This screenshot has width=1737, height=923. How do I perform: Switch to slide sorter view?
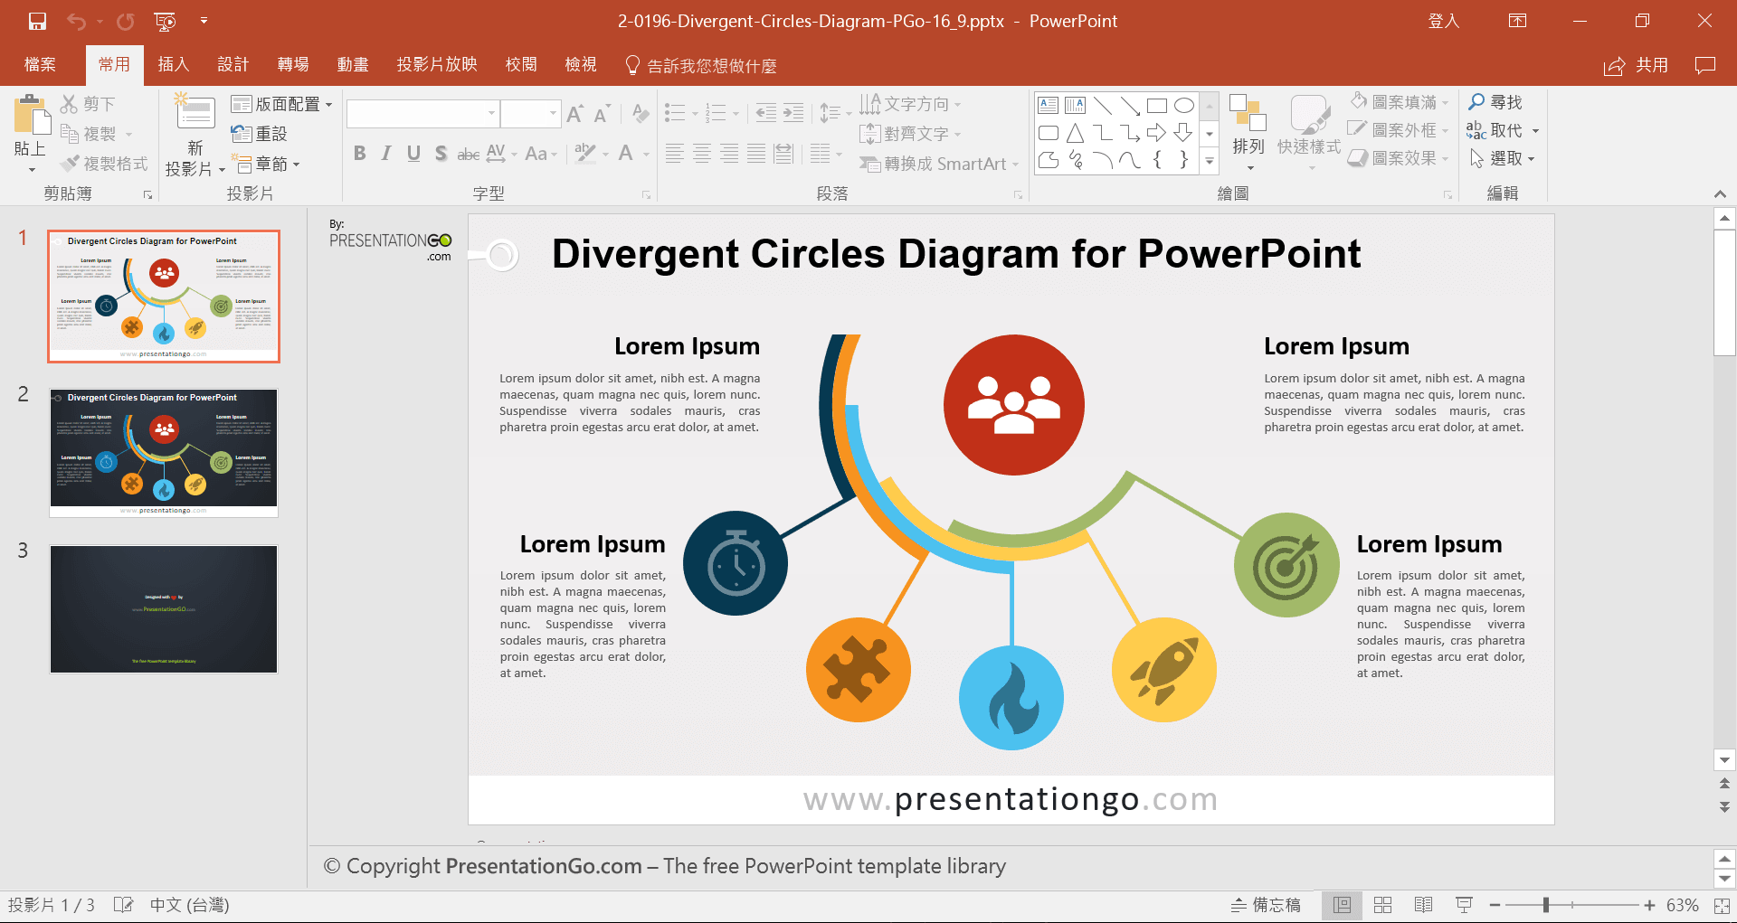point(1382,905)
